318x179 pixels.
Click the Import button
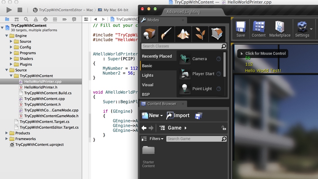tap(178, 116)
